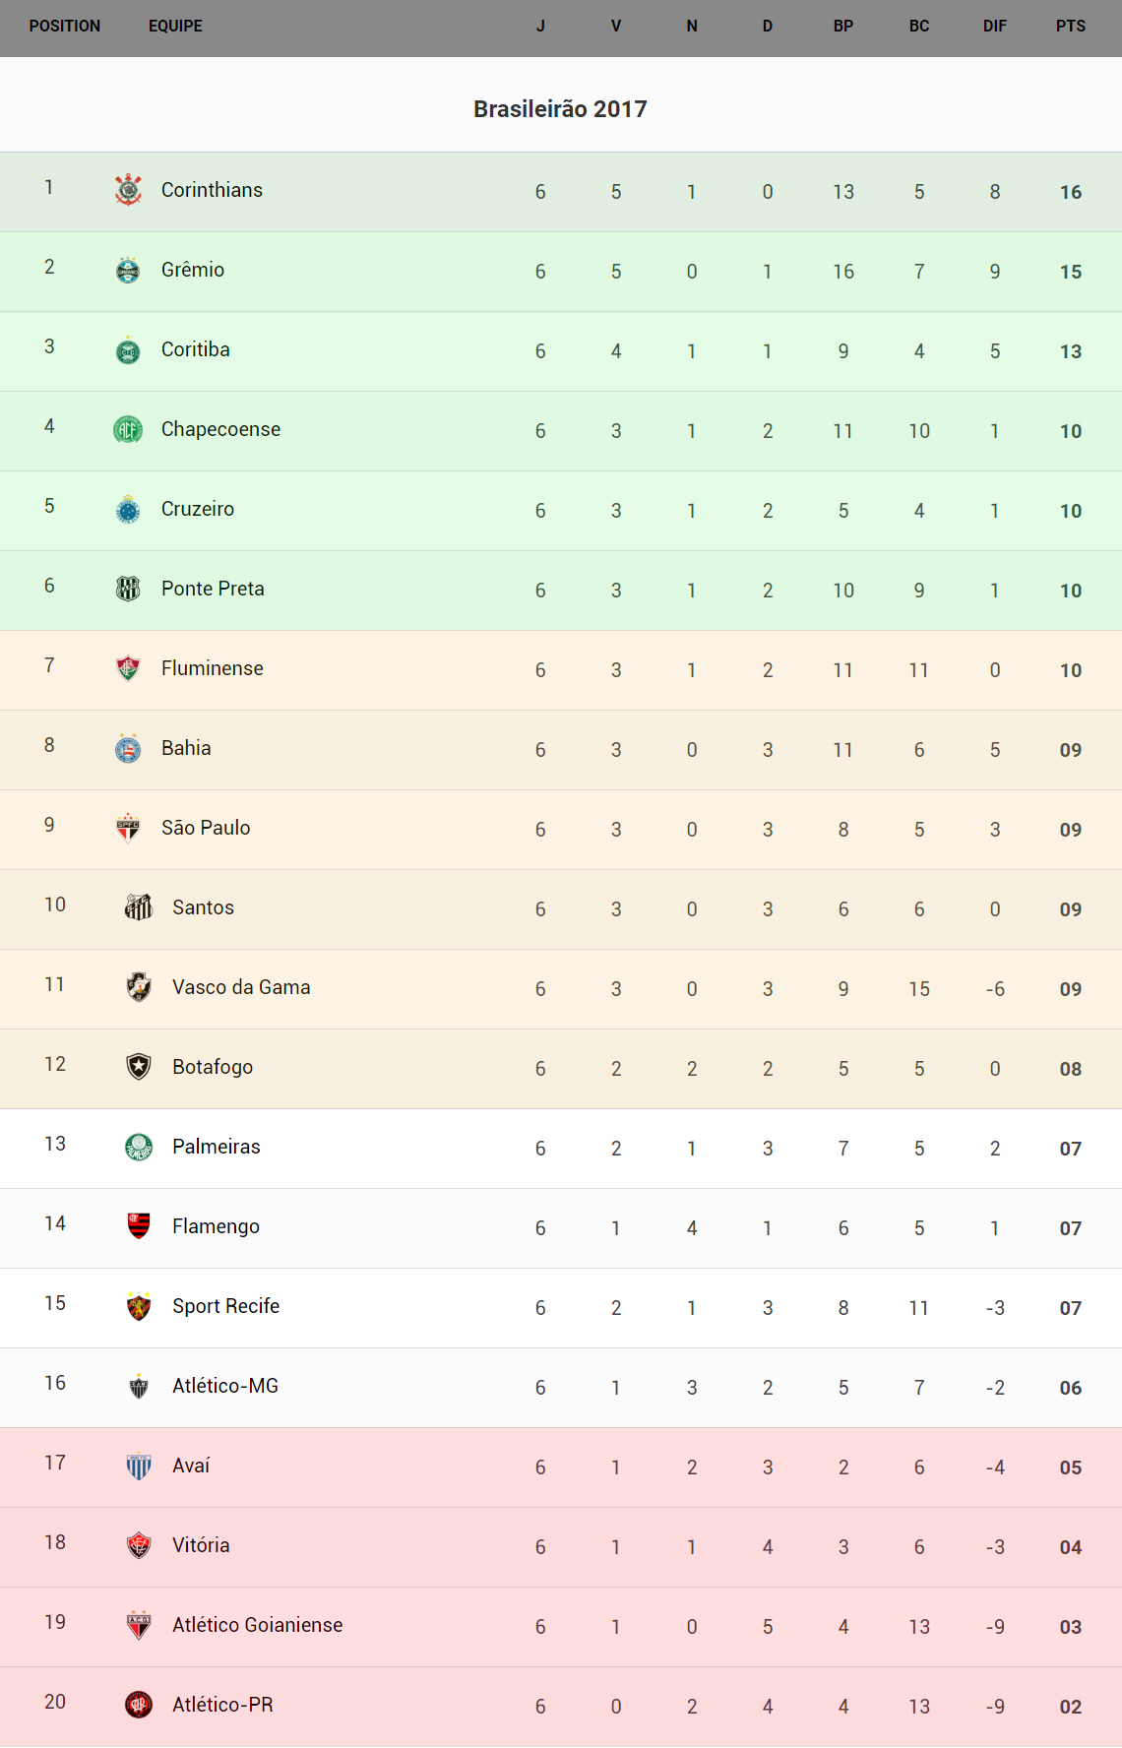The width and height of the screenshot is (1122, 1748).
Task: Click Bahia's points value 09
Action: pos(1071,750)
